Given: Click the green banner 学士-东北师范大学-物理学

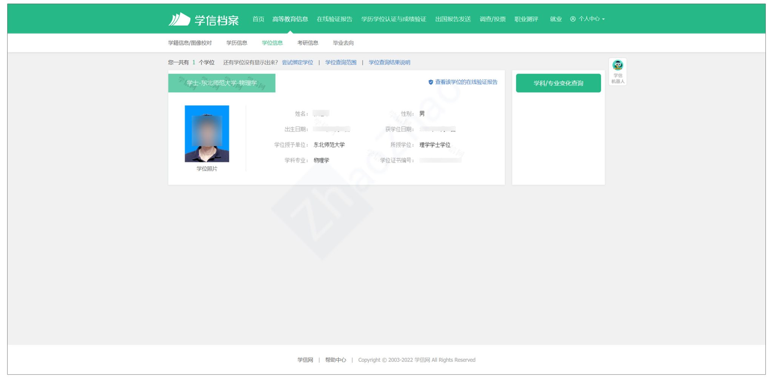Looking at the screenshot, I should [x=222, y=82].
